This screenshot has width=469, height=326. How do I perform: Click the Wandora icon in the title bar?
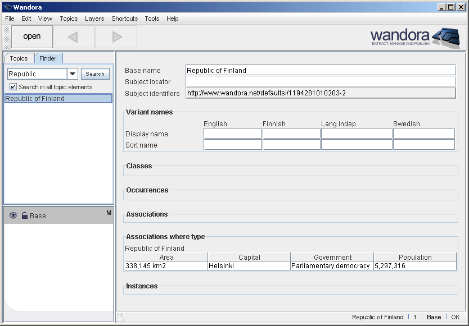(x=6, y=7)
